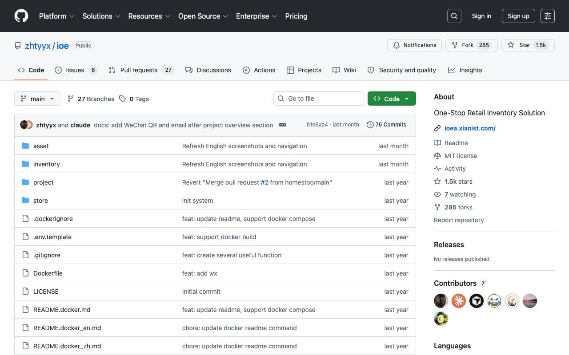Open the zhtyyx owner profile link

(38, 46)
